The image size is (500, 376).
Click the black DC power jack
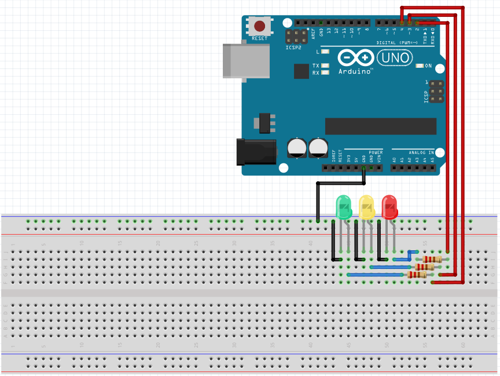257,152
